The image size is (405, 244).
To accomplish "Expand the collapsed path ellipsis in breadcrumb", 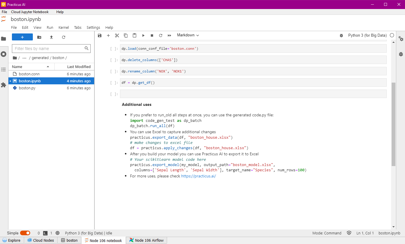I will (24, 58).
